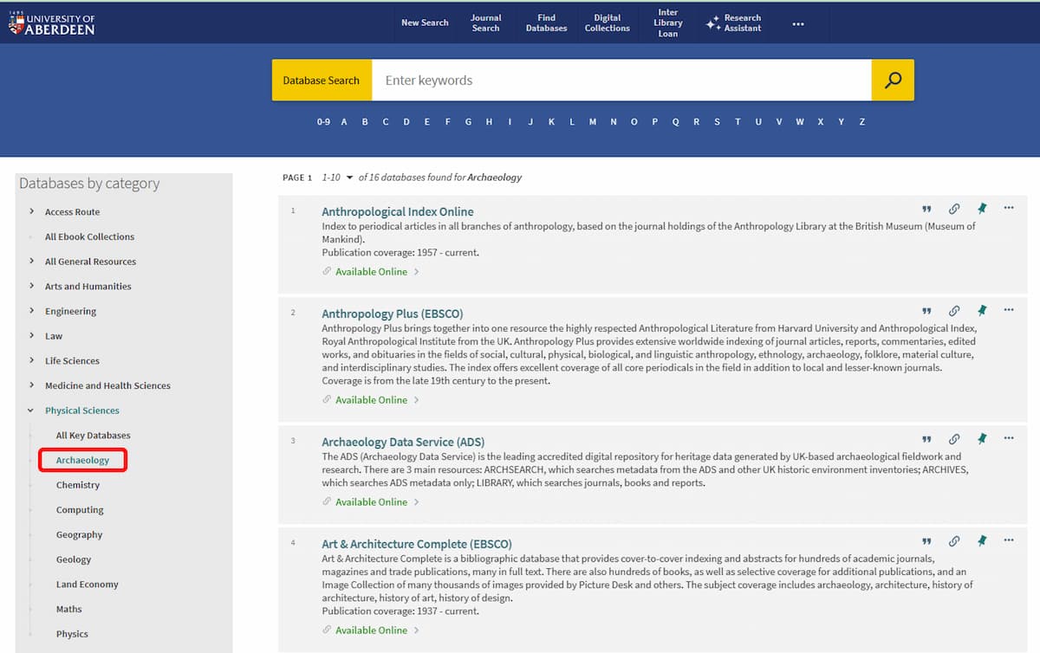Click the University of Aberdeen logo
The image size is (1040, 653).
(x=52, y=21)
